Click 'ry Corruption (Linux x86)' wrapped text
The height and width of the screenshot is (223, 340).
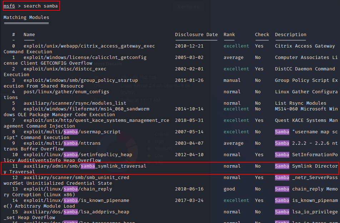39,194
